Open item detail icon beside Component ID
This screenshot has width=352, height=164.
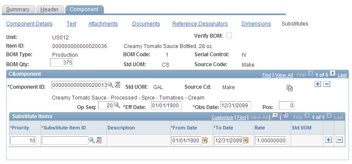tap(117, 84)
